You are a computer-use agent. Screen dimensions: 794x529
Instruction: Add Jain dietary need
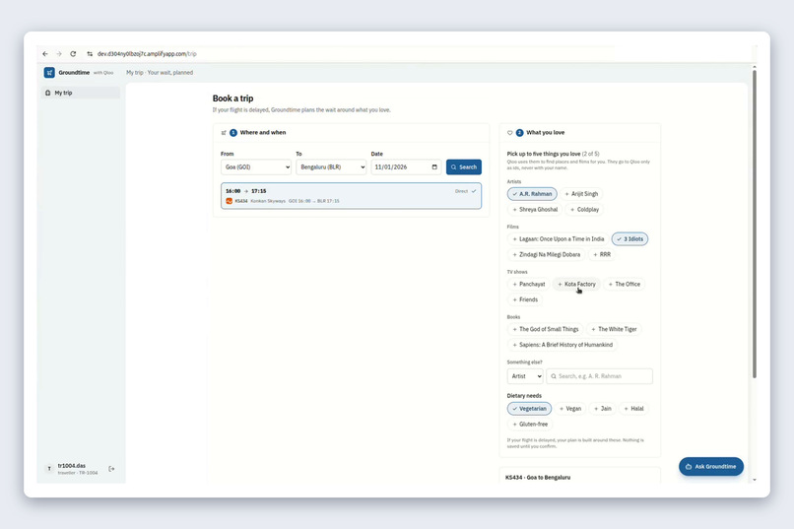coord(603,409)
